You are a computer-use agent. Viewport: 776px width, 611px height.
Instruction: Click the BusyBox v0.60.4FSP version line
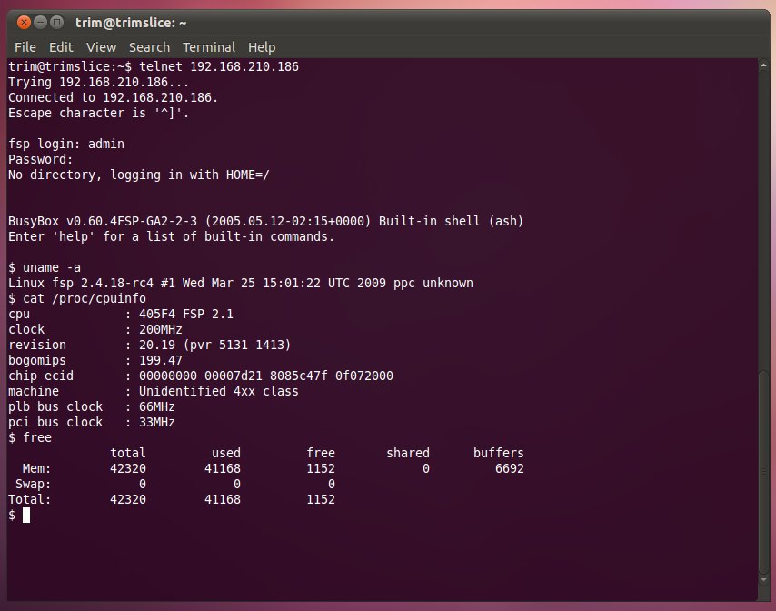265,221
